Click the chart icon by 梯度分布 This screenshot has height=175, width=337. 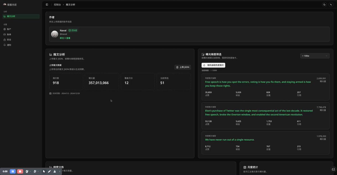pyautogui.click(x=51, y=167)
